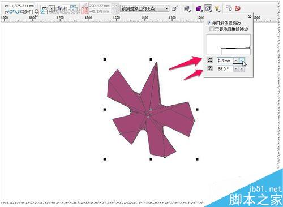Toggle the extrusion bevels flyout button
Image resolution: width=283 pixels, height=207 pixels.
tap(208, 8)
